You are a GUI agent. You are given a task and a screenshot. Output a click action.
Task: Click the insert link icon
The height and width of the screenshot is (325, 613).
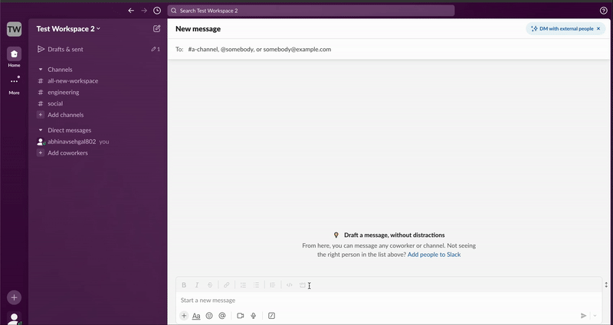point(226,285)
